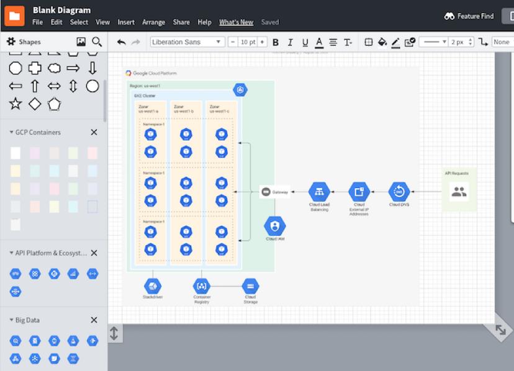The height and width of the screenshot is (371, 514).
Task: Toggle italic text formatting
Action: click(x=291, y=42)
